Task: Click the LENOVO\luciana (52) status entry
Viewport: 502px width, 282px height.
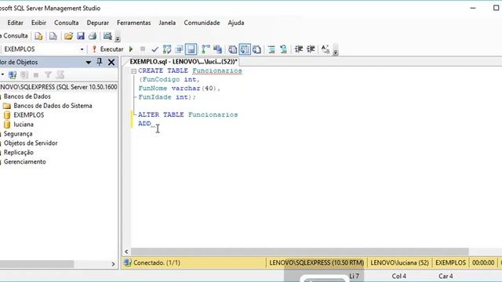Action: tap(399, 263)
